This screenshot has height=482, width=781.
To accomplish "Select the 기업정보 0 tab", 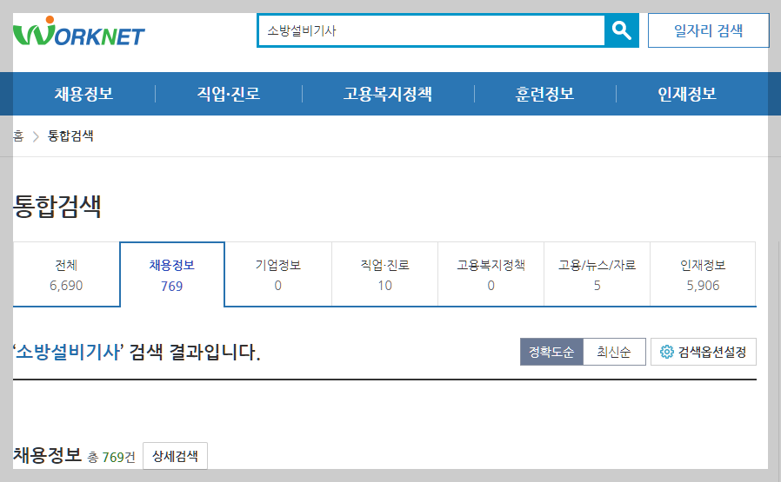I will 278,274.
